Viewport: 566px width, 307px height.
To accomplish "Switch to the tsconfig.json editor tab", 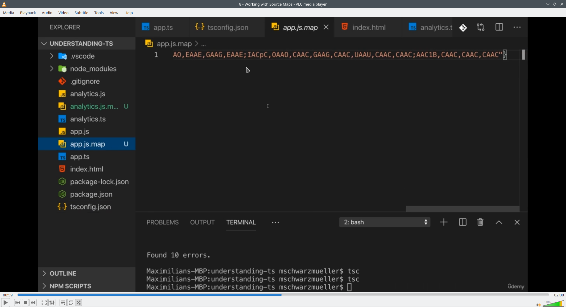I will click(x=227, y=27).
